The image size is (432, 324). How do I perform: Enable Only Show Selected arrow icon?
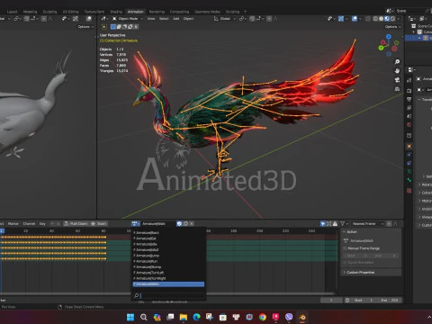click(323, 224)
